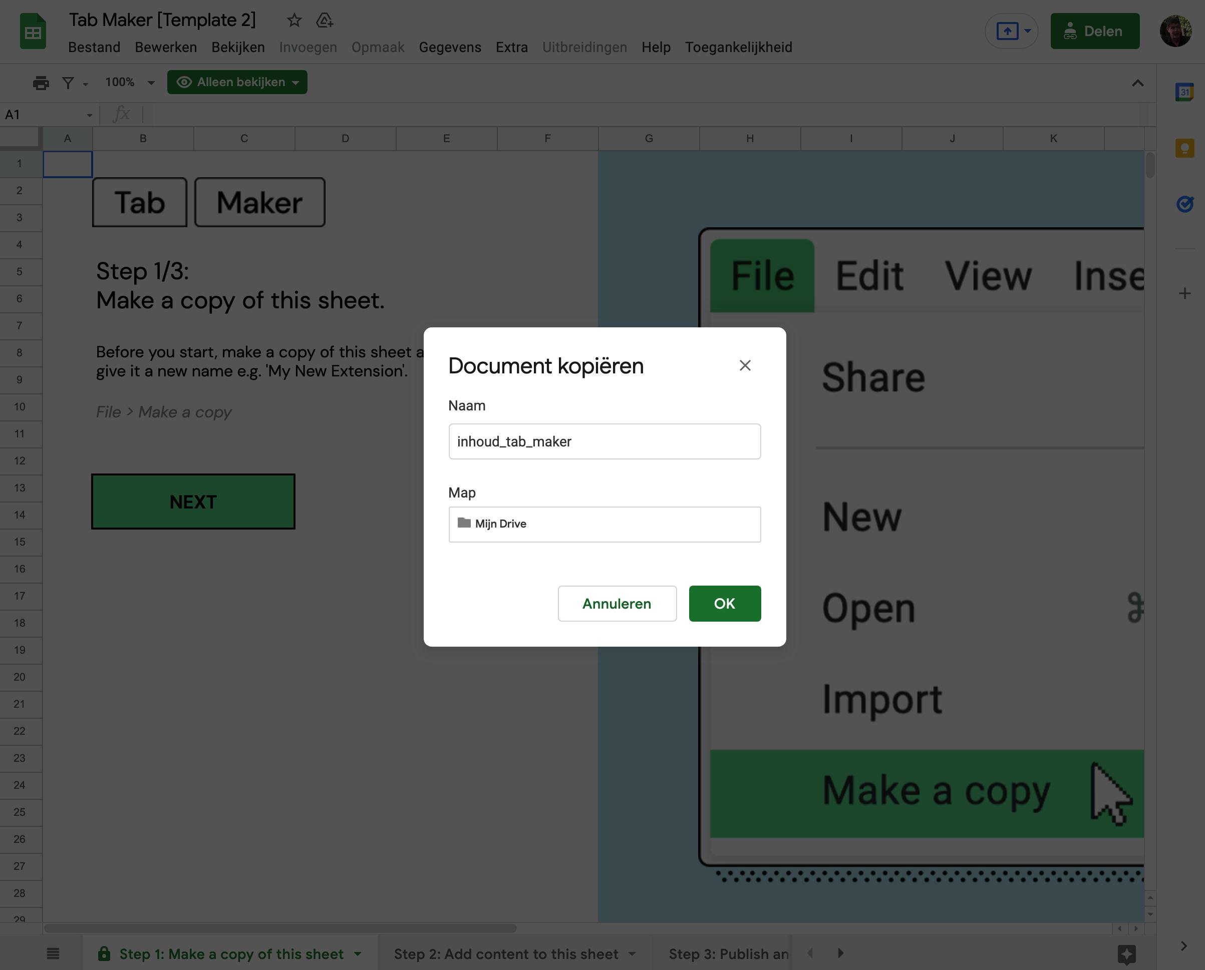Click the green Delen share button
Viewport: 1205px width, 970px height.
[x=1094, y=32]
